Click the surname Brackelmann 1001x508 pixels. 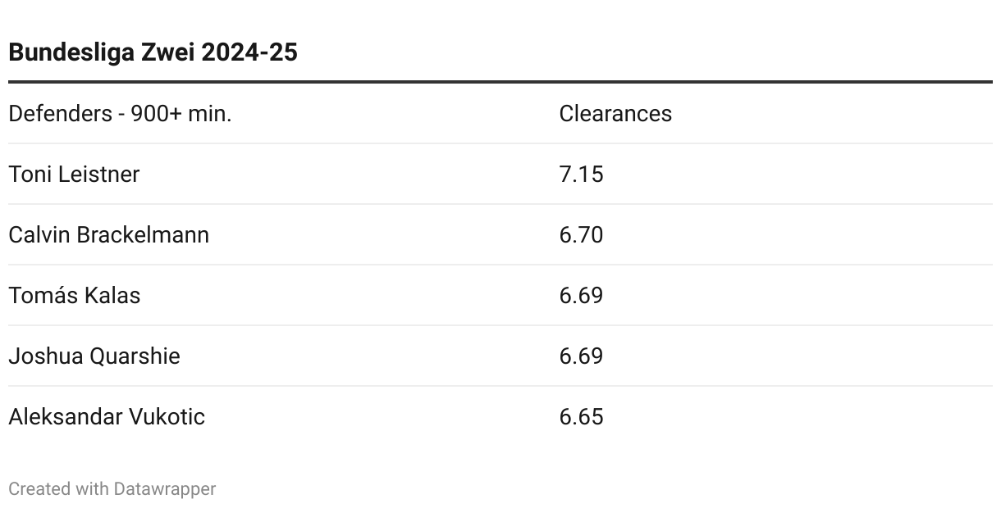[143, 234]
